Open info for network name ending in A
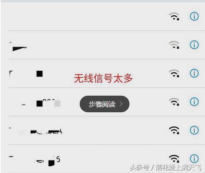Viewport: 205px width, 173px height. coord(194,130)
